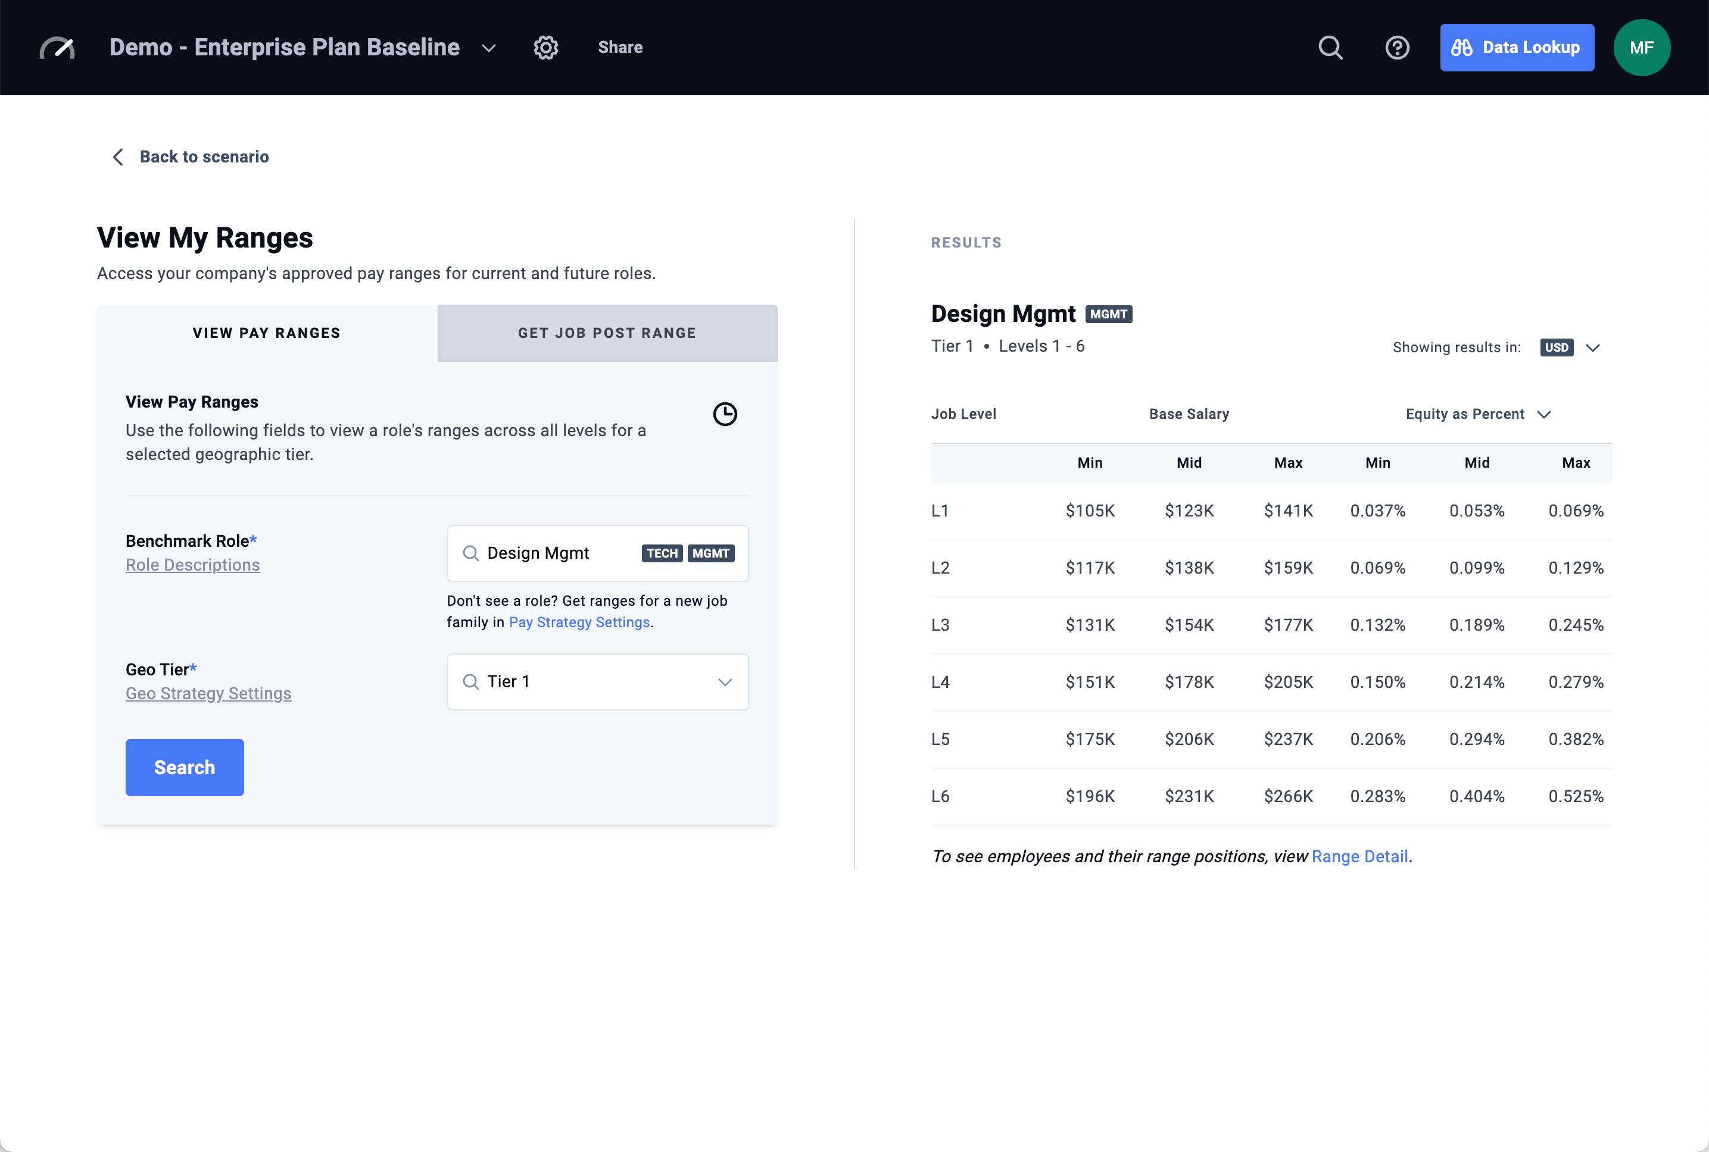Open settings gear icon in header

click(x=545, y=48)
